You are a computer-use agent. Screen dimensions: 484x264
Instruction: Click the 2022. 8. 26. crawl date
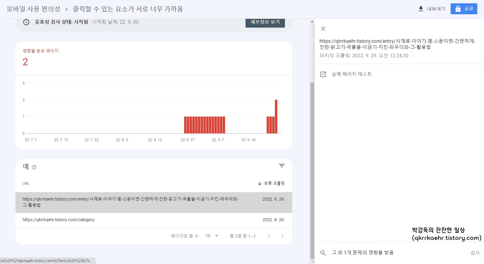click(x=273, y=220)
